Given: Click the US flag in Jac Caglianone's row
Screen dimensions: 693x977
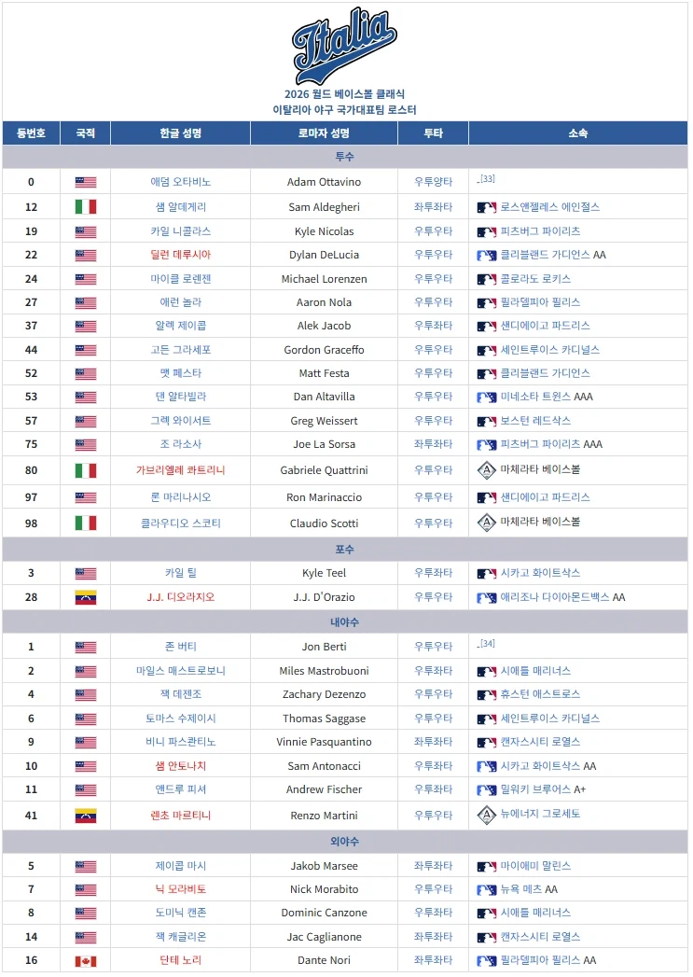Looking at the screenshot, I should click(x=86, y=938).
